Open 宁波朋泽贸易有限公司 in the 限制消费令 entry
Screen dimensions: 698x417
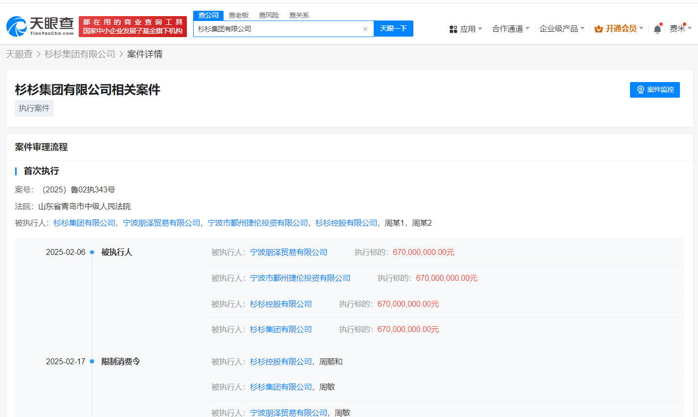(289, 413)
